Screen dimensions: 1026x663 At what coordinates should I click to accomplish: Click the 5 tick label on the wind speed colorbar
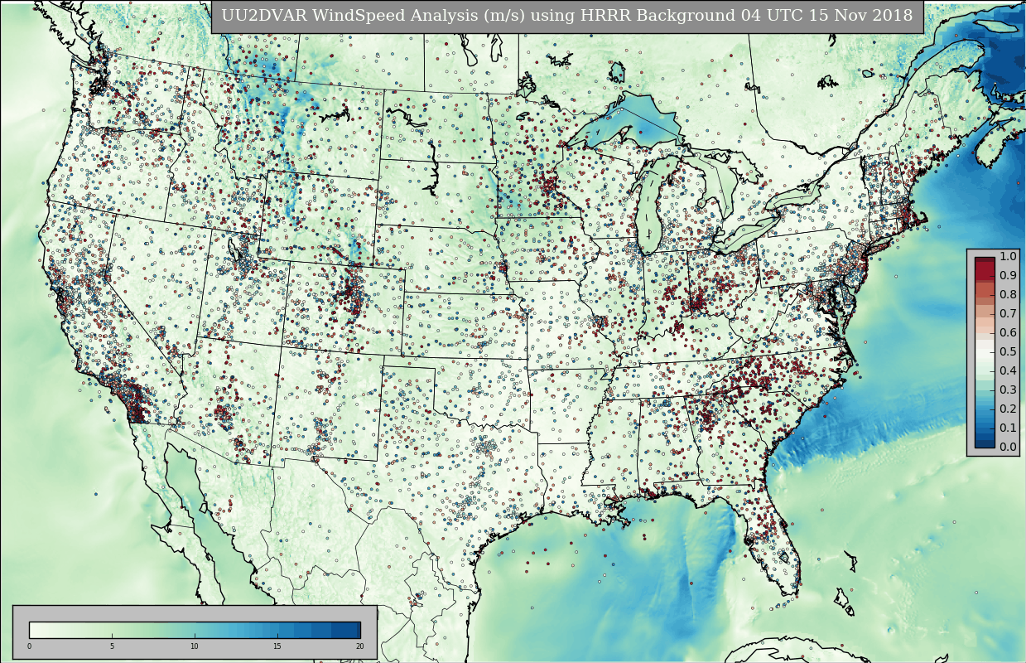coord(112,646)
